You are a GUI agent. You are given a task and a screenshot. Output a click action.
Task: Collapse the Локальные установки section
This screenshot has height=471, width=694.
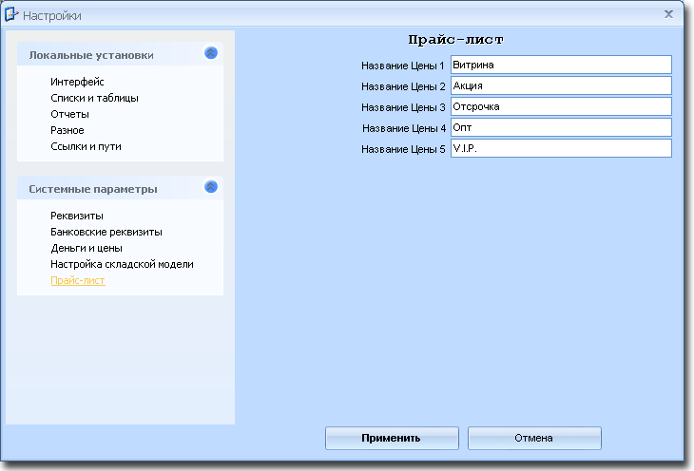pyautogui.click(x=211, y=53)
